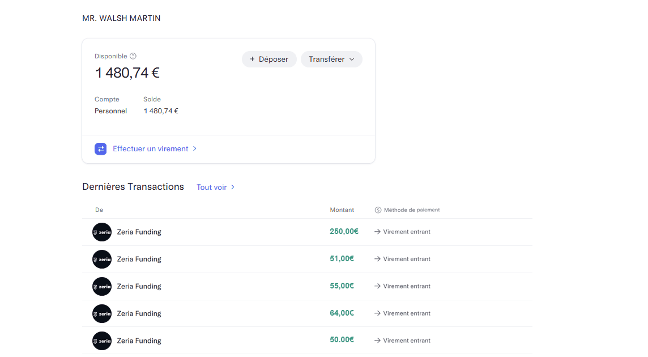
Task: Open the Transférer dropdown
Action: [331, 59]
